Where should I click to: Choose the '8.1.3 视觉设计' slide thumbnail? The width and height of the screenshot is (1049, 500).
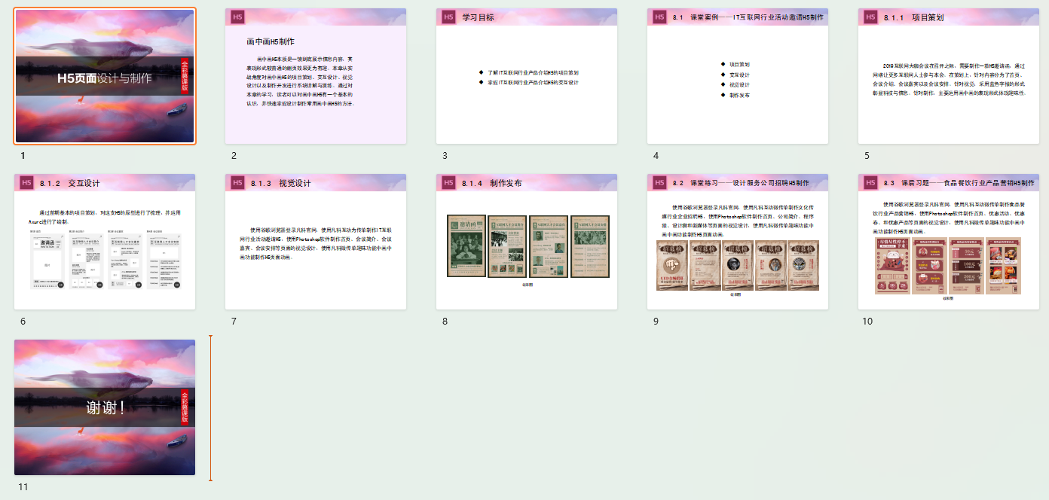pyautogui.click(x=315, y=242)
